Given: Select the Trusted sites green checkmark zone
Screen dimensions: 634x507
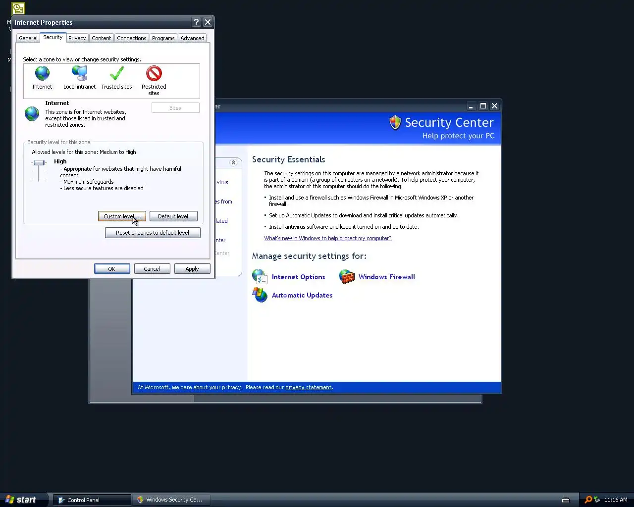Looking at the screenshot, I should point(117,74).
